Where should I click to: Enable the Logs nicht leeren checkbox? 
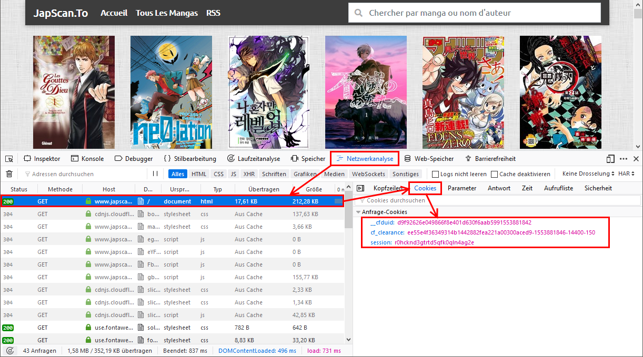pyautogui.click(x=436, y=174)
